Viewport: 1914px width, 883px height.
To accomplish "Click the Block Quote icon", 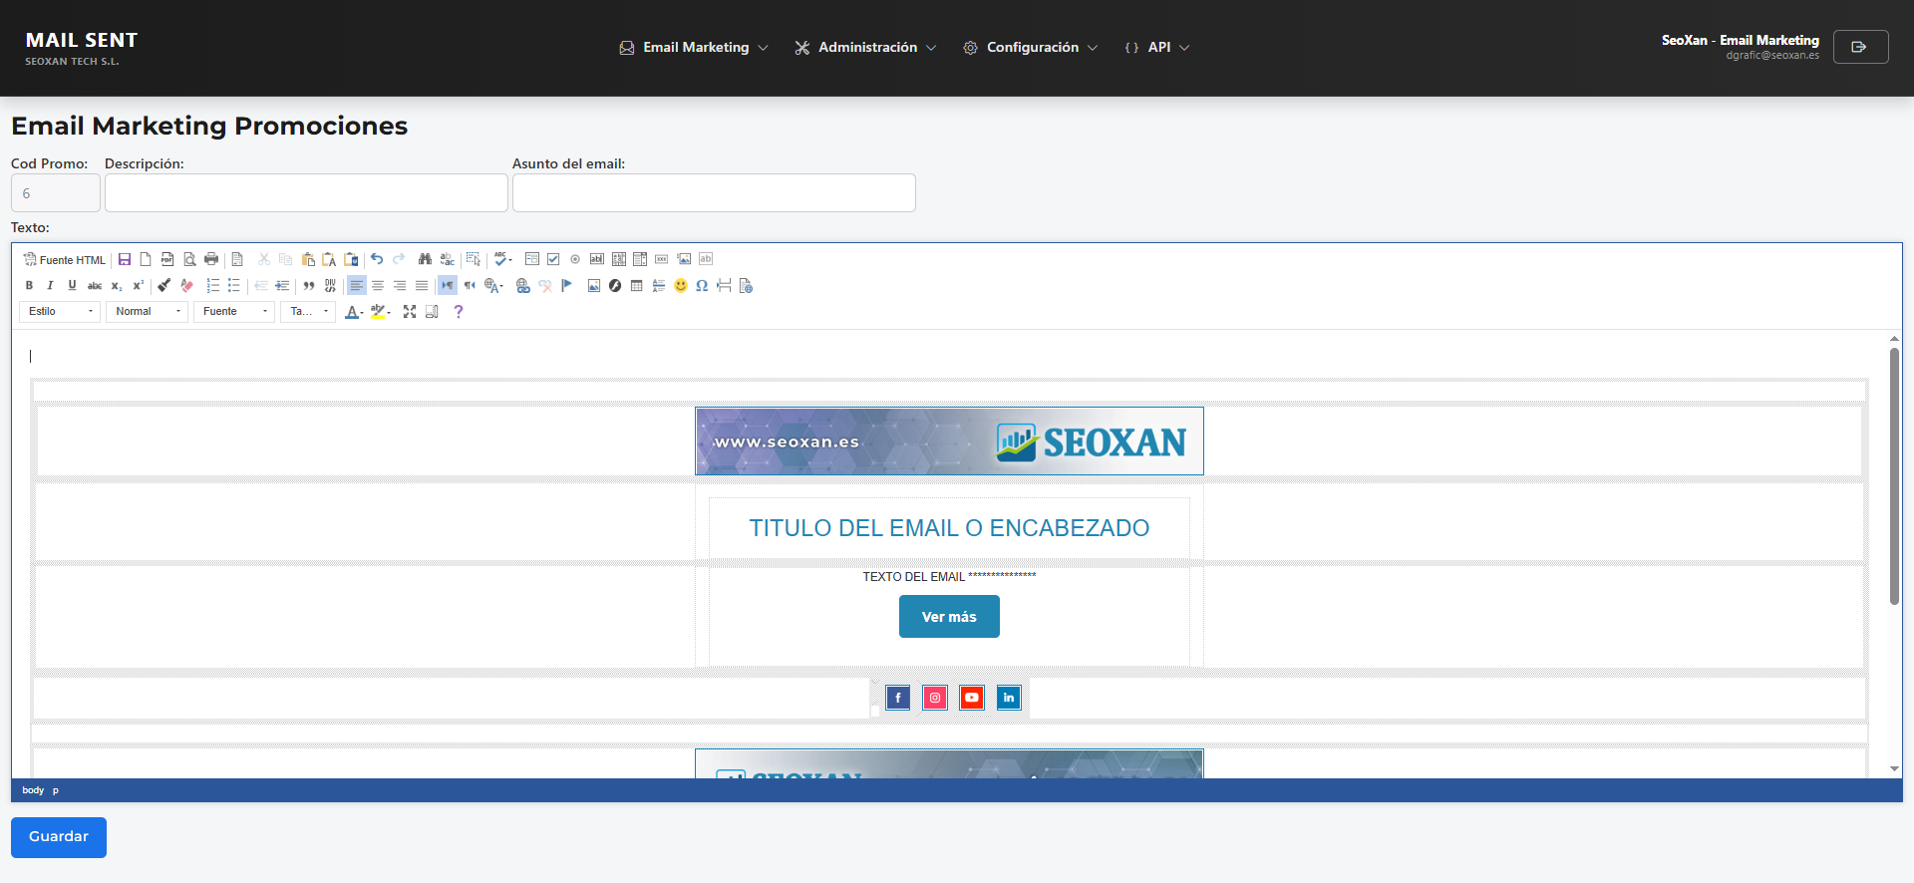I will [308, 285].
